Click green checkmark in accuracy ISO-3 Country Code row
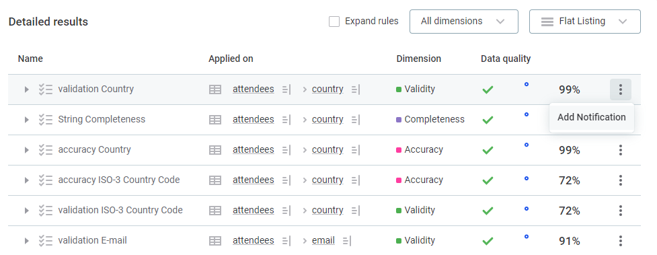The width and height of the screenshot is (657, 255). coord(488,180)
